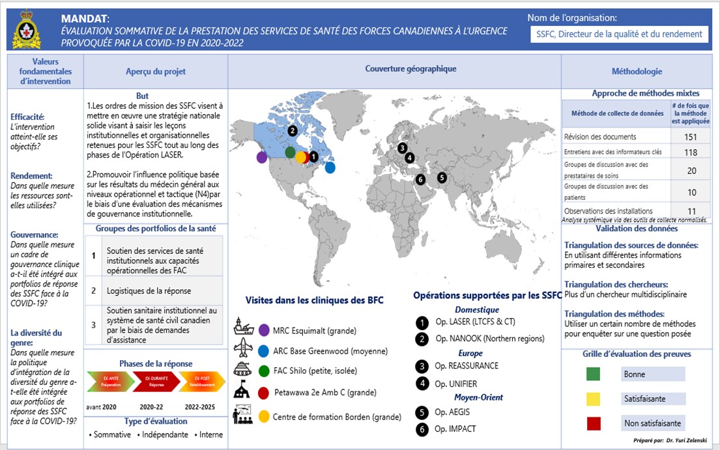Select the purple dot on the map's west coast

click(x=262, y=157)
